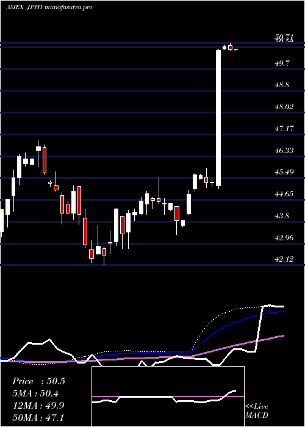The image size is (305, 427).
Task: Select the 45.49 price axis label
Action: 284,172
